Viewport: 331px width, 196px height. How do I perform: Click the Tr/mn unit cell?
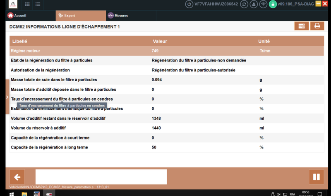[x=265, y=51]
